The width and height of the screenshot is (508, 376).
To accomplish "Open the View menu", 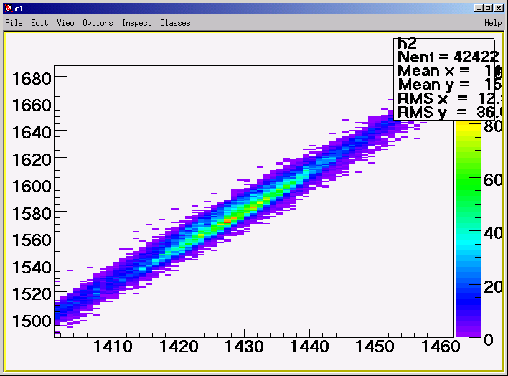I will [x=65, y=23].
